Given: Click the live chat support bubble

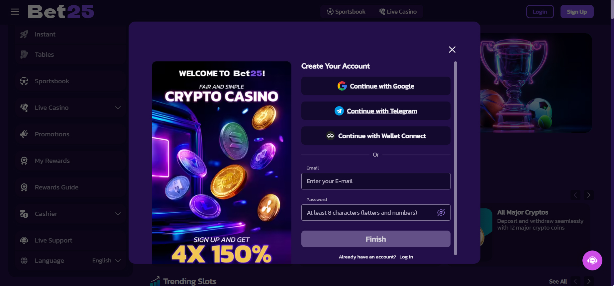Looking at the screenshot, I should [592, 260].
